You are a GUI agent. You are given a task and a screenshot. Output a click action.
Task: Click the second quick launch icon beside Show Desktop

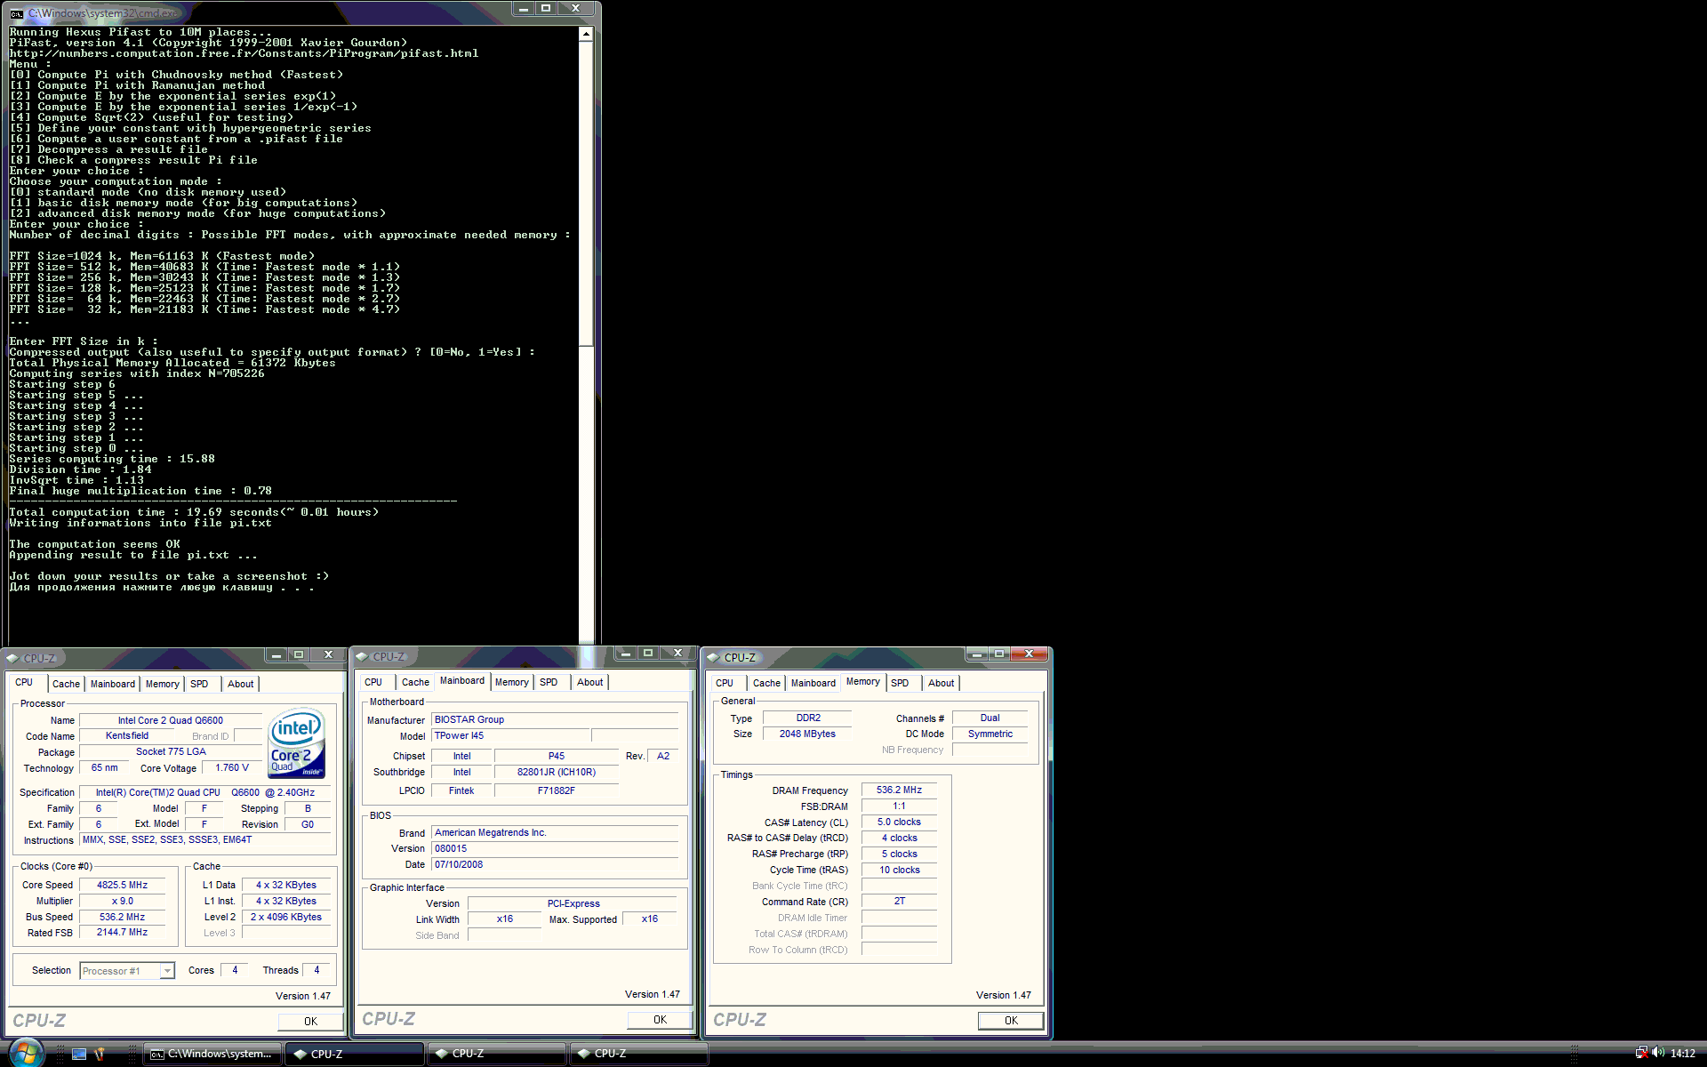tap(100, 1054)
